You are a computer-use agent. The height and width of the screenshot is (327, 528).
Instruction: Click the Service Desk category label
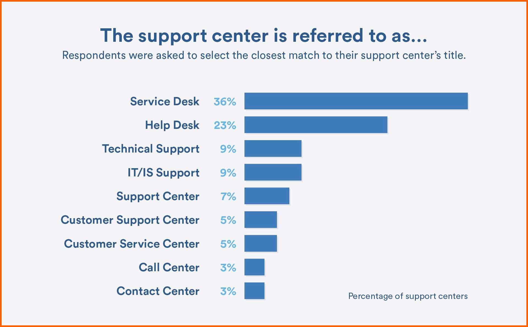[165, 101]
